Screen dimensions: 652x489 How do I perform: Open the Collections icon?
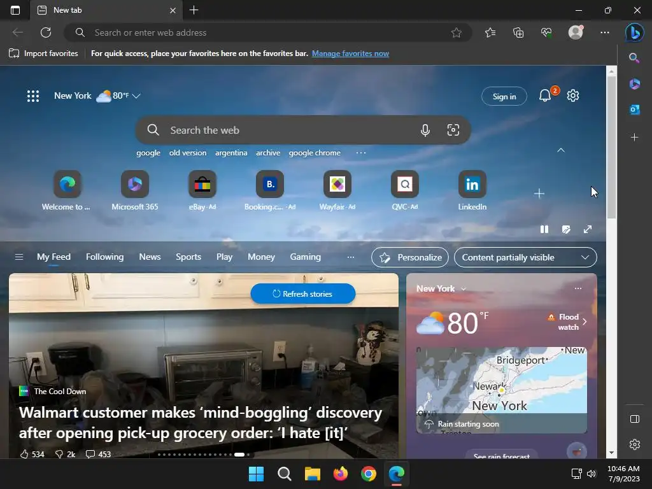coord(518,32)
